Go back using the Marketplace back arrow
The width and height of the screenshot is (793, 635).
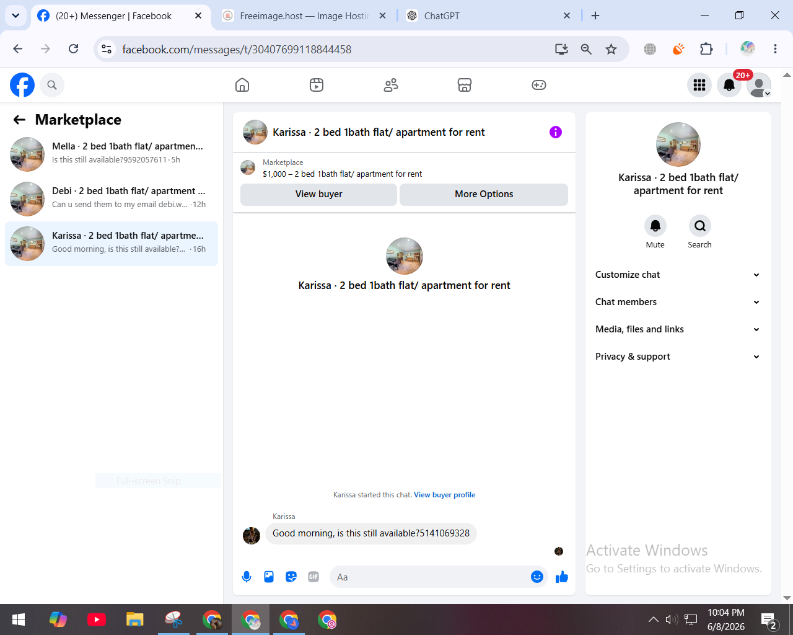click(x=20, y=120)
